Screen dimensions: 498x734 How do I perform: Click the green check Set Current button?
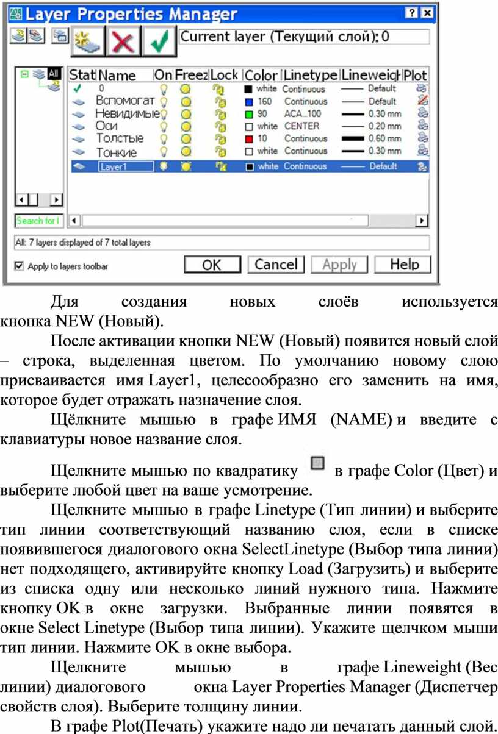159,41
